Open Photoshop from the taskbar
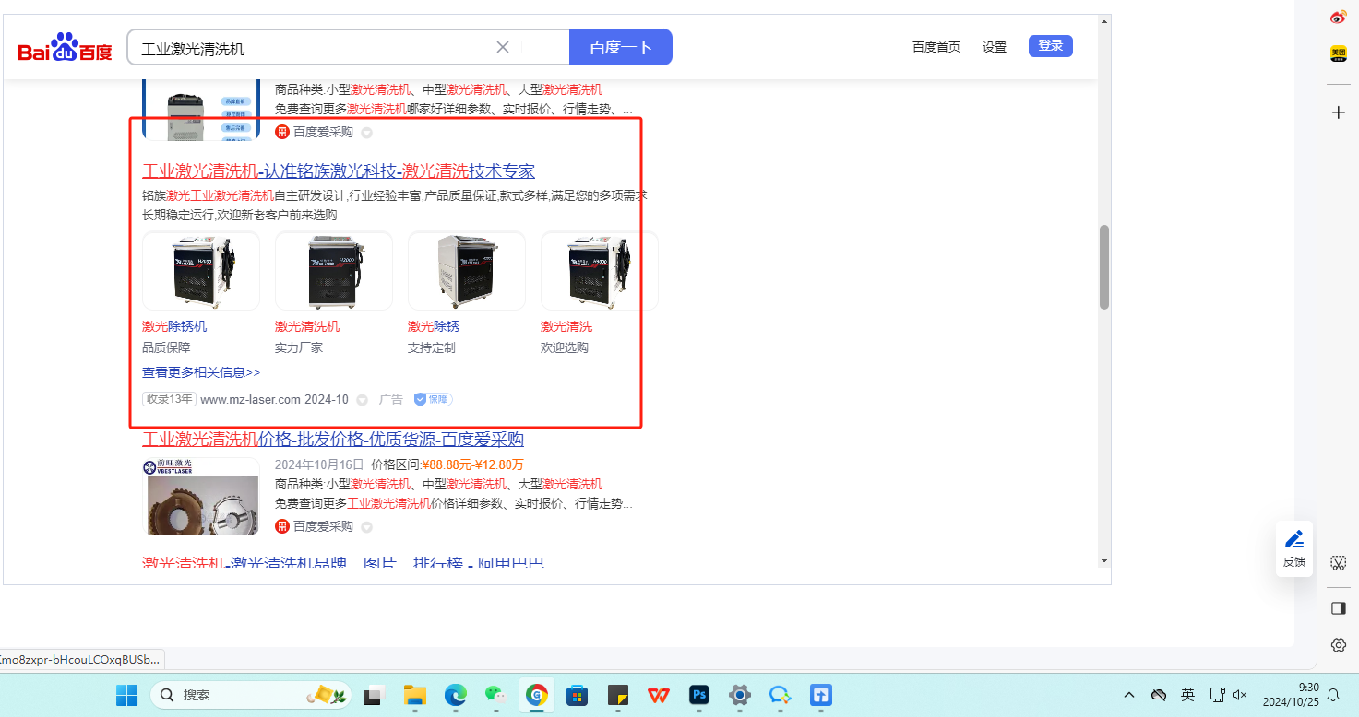The image size is (1359, 717). coord(698,695)
